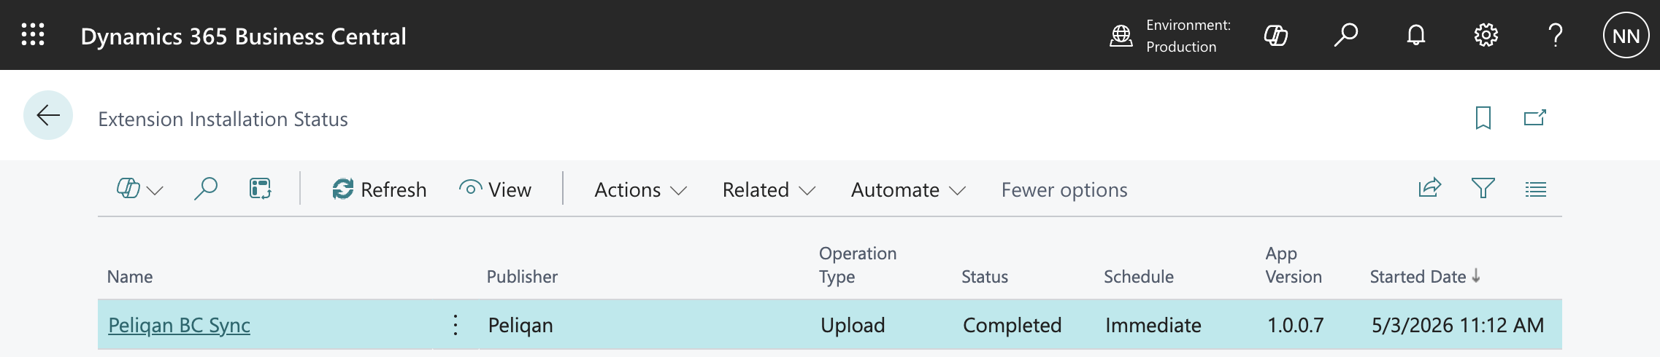Open page in new window icon
The height and width of the screenshot is (357, 1660).
(1535, 117)
